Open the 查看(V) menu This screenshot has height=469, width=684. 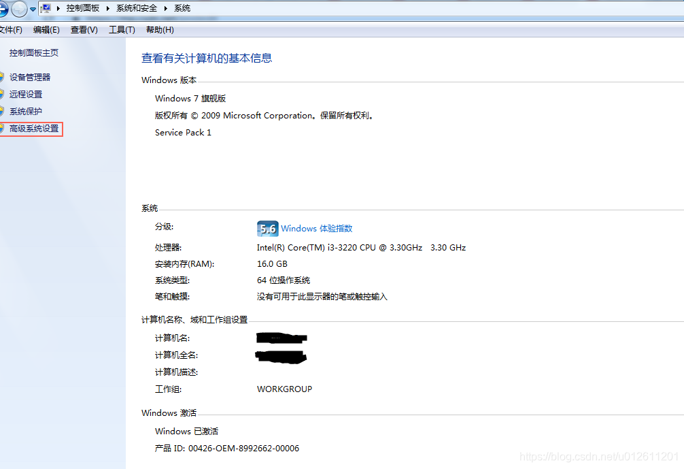(84, 30)
